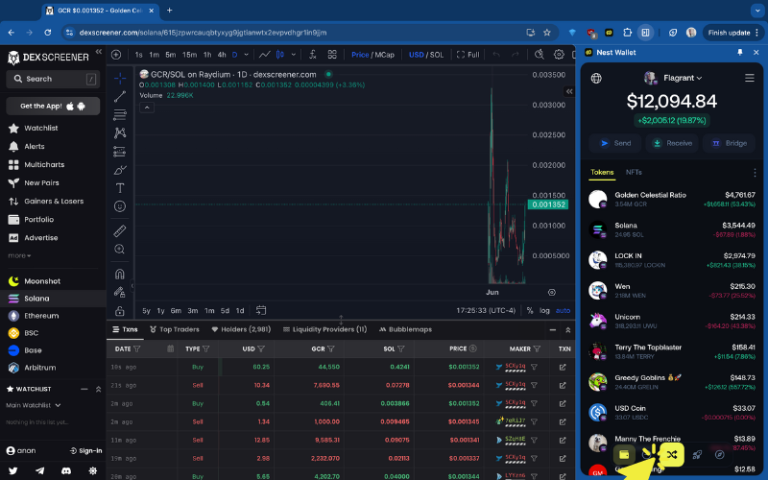Open the Liquidity Providers (11) tab
The height and width of the screenshot is (480, 768).
coord(324,329)
